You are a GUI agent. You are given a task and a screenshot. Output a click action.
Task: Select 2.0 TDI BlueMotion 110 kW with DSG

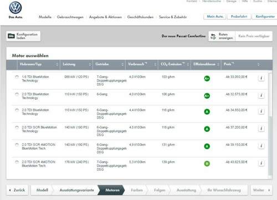point(17,110)
